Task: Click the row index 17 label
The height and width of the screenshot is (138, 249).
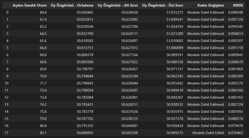Action: pyautogui.click(x=7, y=133)
